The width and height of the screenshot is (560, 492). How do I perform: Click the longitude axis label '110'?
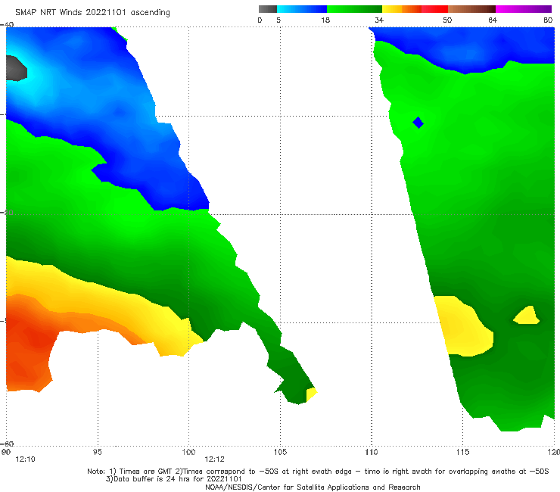tap(372, 453)
